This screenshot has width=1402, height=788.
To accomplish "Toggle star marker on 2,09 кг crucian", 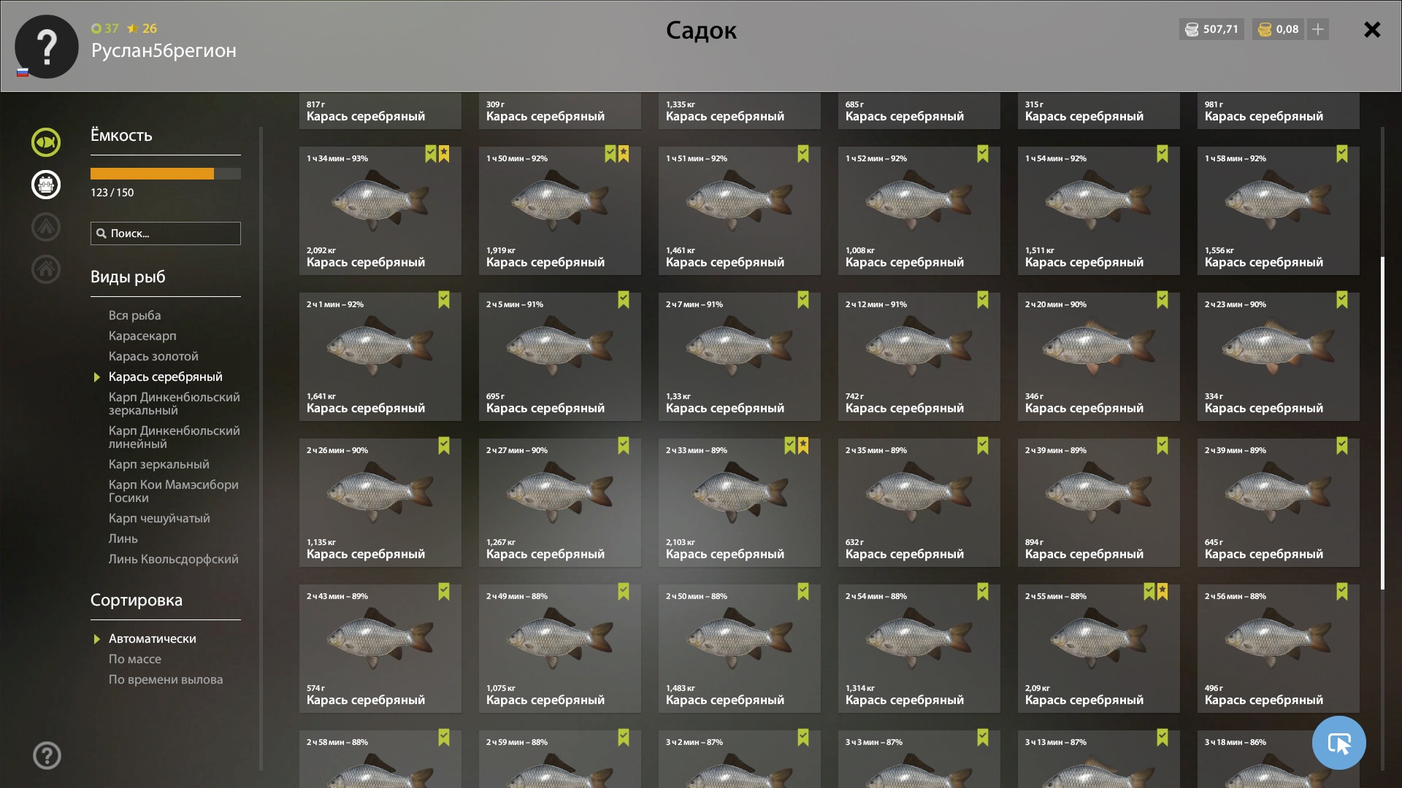I will tap(1162, 592).
